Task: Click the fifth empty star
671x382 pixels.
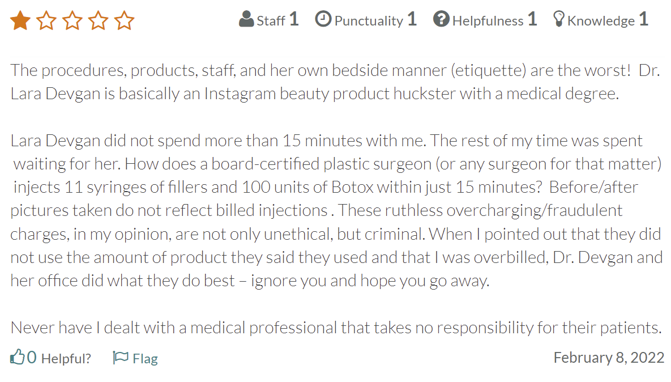Action: click(x=125, y=20)
